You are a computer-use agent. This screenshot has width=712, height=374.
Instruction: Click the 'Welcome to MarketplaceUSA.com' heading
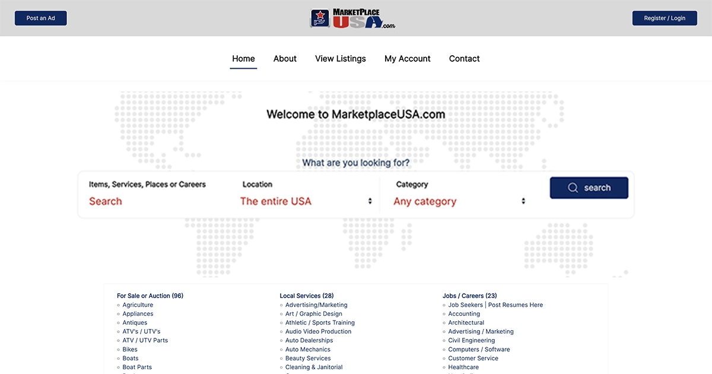click(356, 114)
